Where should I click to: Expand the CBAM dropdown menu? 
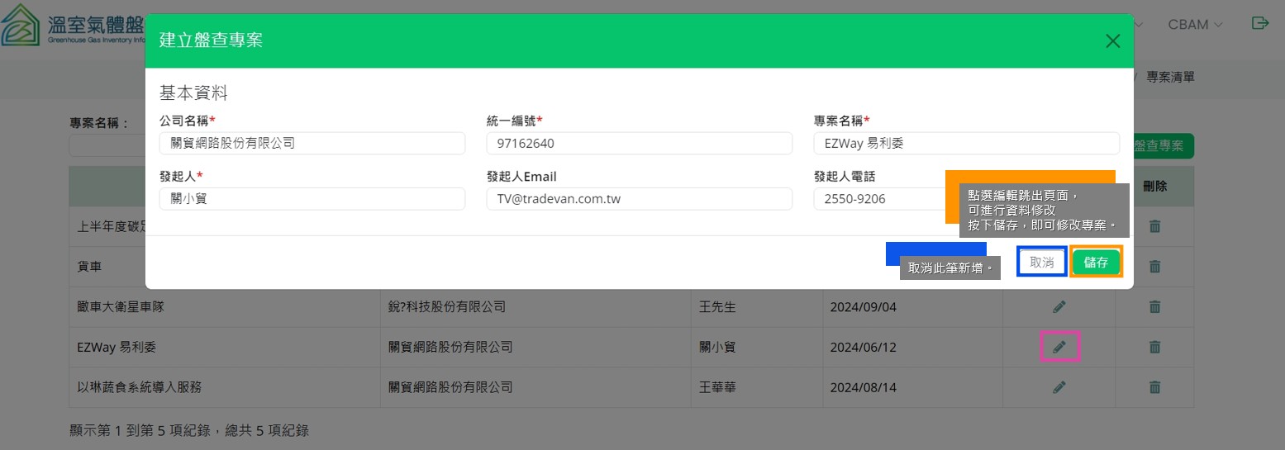pyautogui.click(x=1194, y=25)
